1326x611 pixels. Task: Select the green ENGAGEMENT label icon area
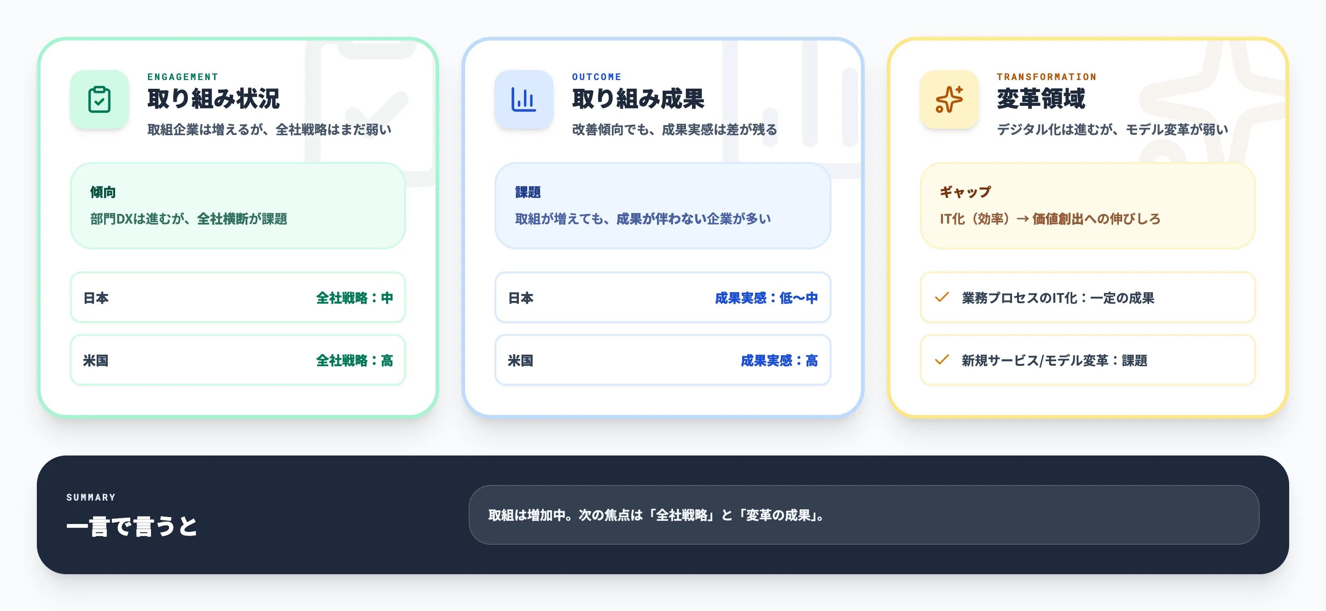click(x=182, y=77)
